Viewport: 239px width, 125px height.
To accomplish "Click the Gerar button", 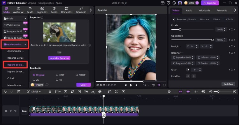I will (x=83, y=85).
